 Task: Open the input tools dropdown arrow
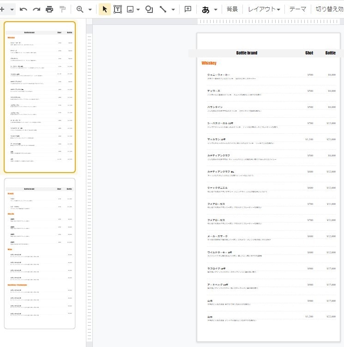pyautogui.click(x=216, y=10)
